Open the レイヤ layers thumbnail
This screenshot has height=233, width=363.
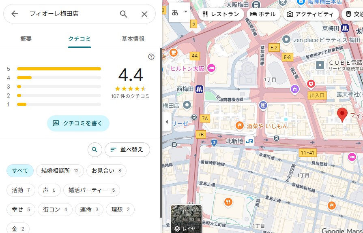(186, 219)
